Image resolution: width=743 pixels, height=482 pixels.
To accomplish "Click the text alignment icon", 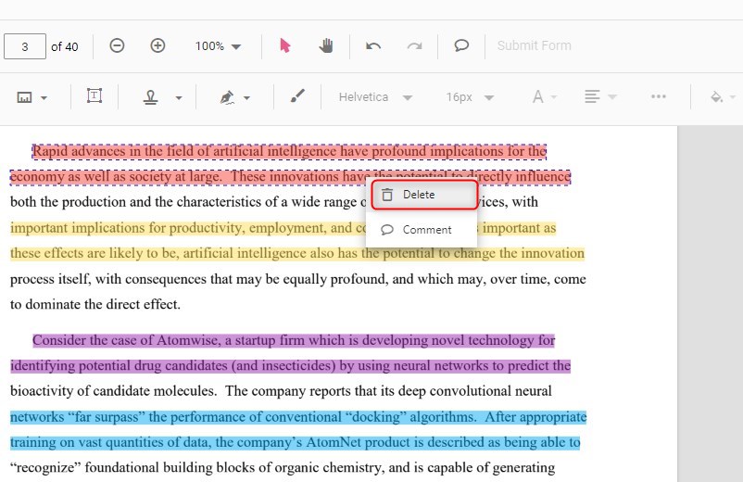I will (593, 97).
